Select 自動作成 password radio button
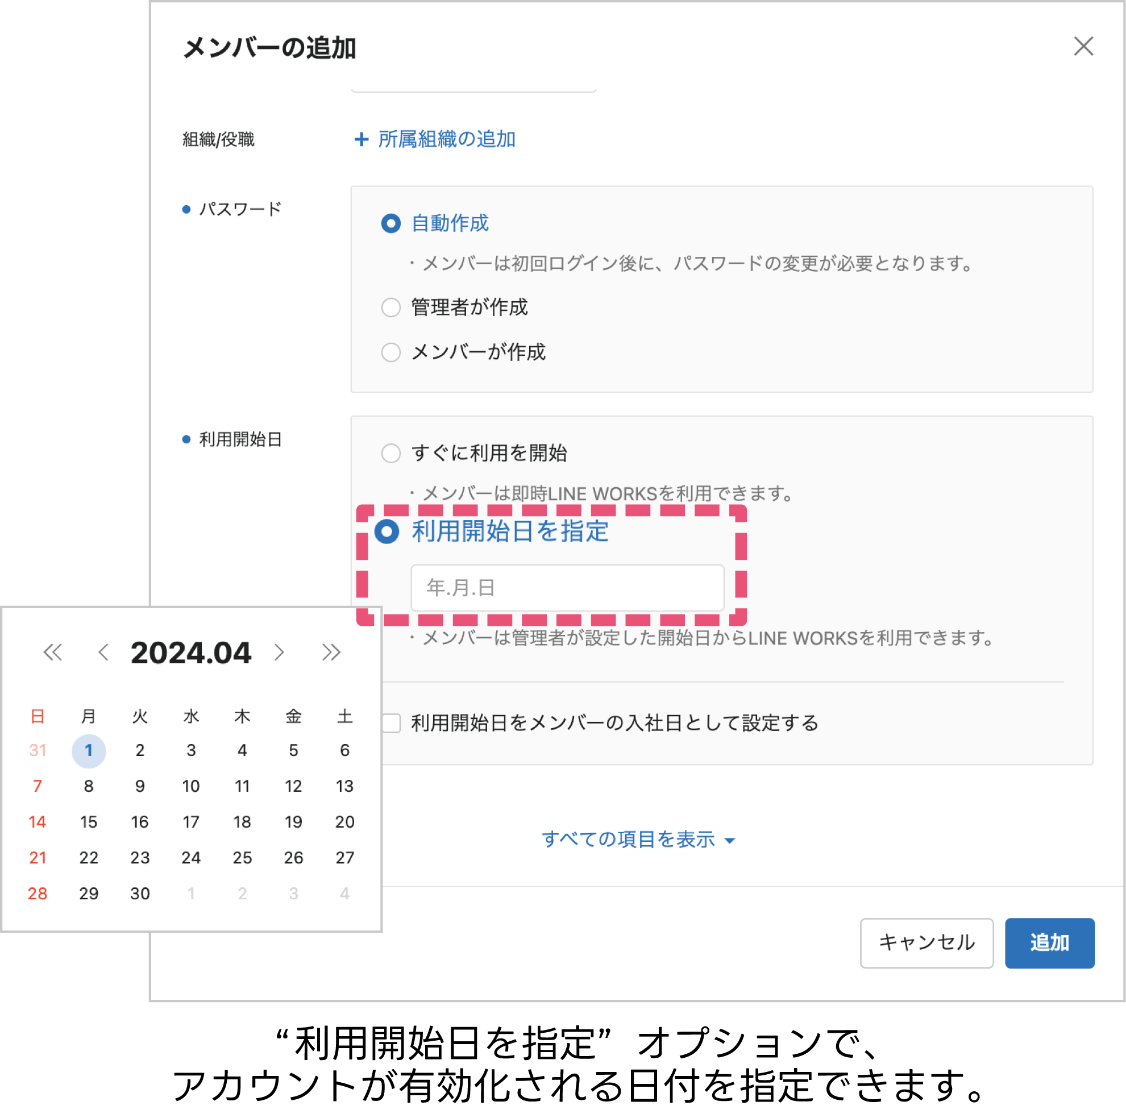The image size is (1126, 1118). [391, 223]
